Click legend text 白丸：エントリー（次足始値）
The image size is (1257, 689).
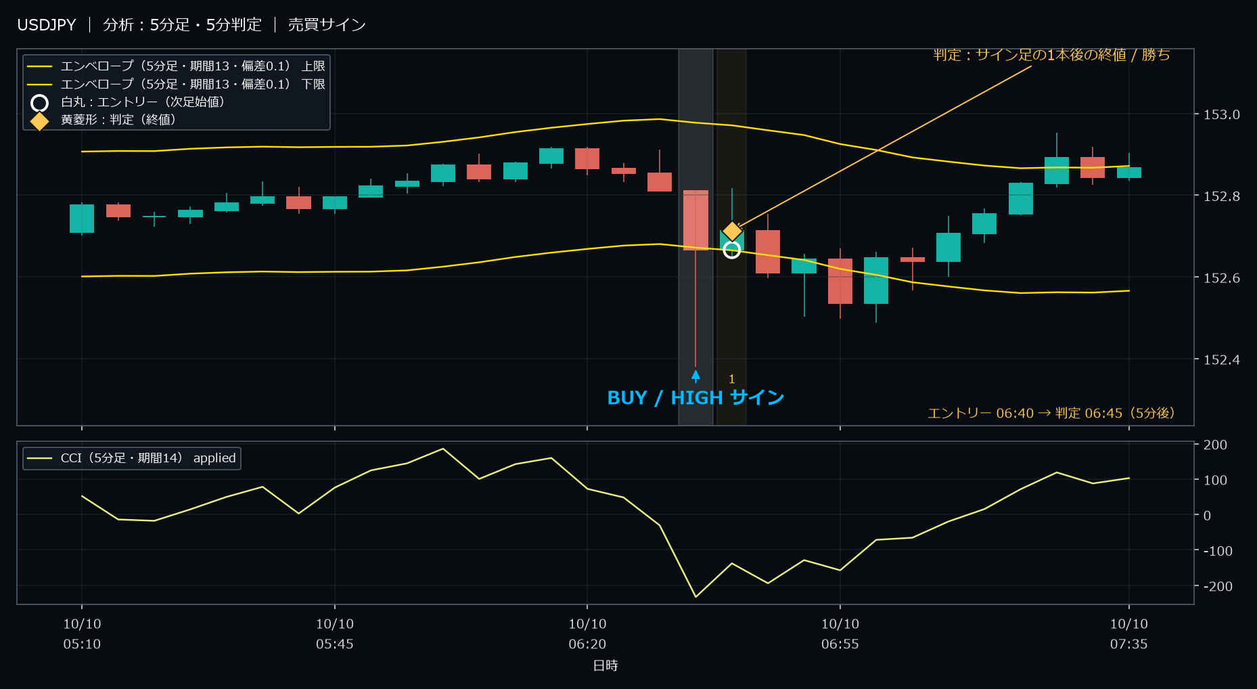143,102
